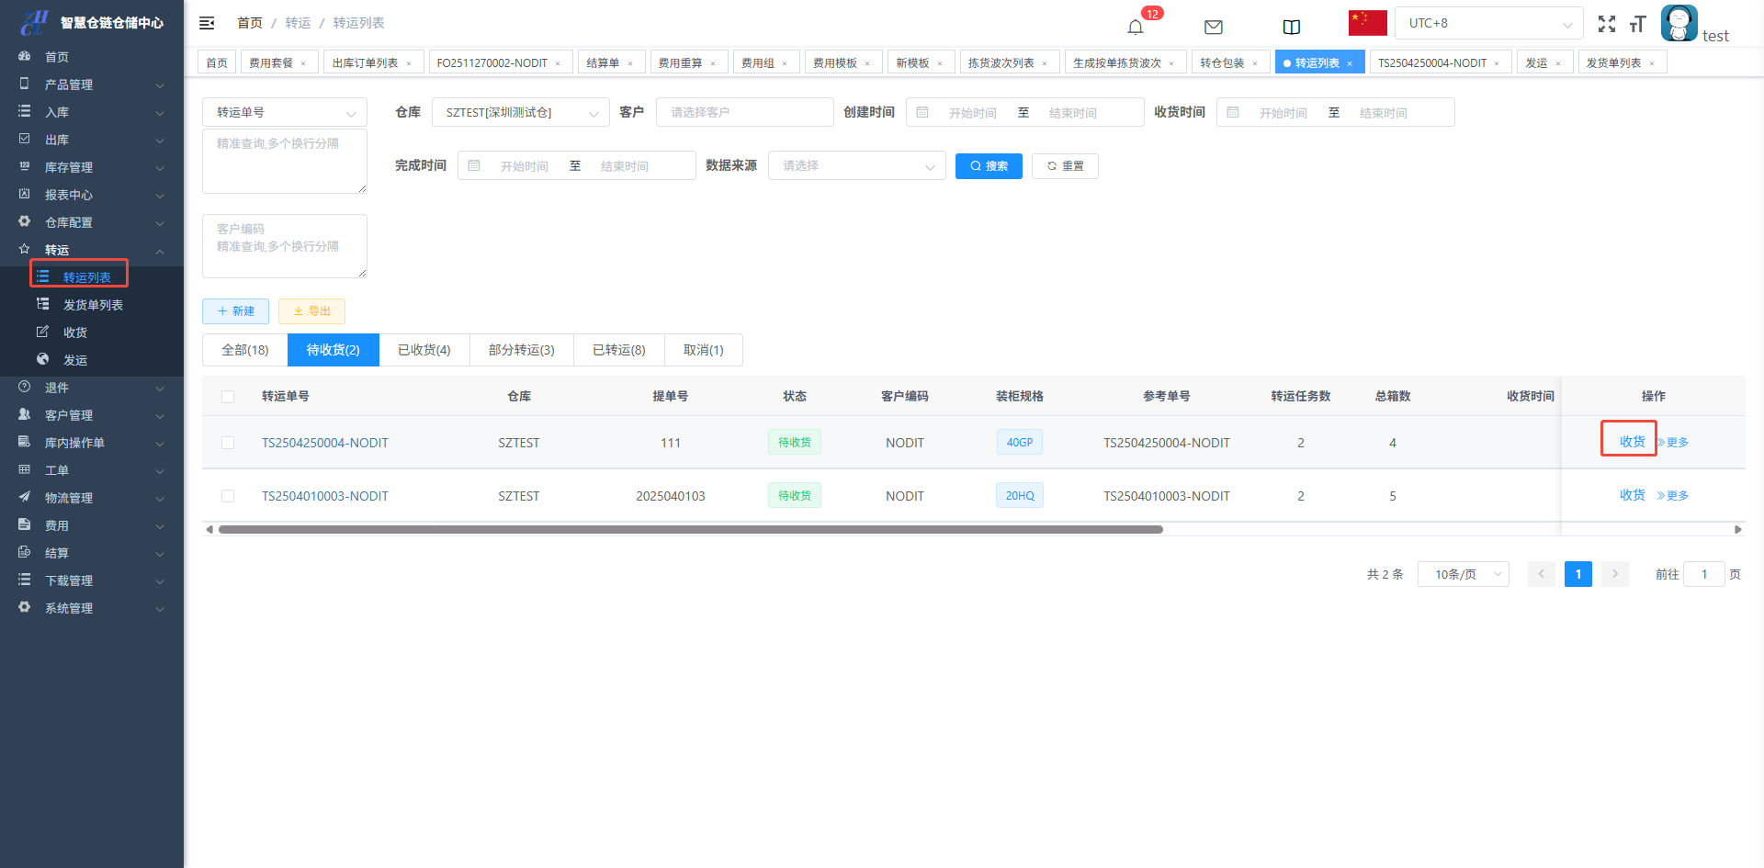Select 发货单列表 in the sidebar

click(93, 305)
